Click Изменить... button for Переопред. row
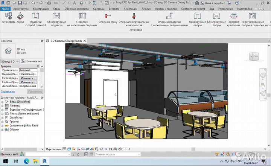Image resolution: width=271 pixels, height=166 pixels. (x=28, y=78)
